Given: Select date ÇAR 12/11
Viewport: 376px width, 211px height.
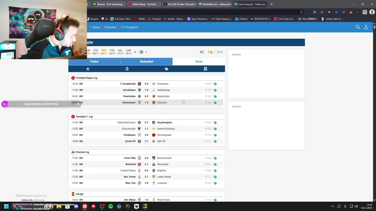Looking at the screenshot, I should point(128,52).
